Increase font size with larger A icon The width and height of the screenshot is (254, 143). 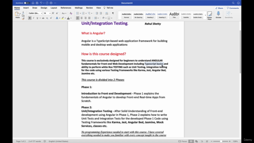point(53,13)
